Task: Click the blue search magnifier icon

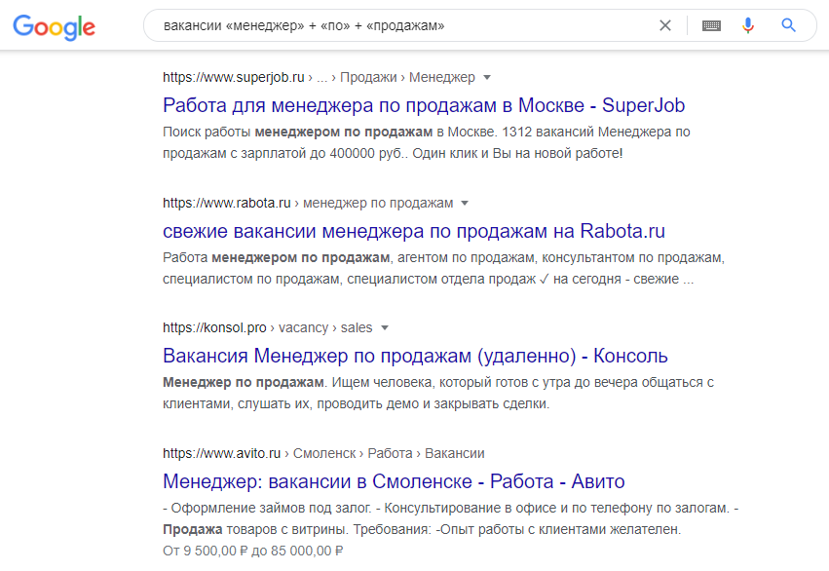Action: (x=788, y=26)
